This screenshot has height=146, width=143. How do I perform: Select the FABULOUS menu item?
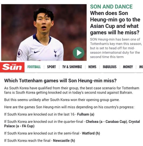[x=110, y=67]
